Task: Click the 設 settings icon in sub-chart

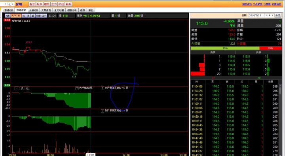Action: 22,88
